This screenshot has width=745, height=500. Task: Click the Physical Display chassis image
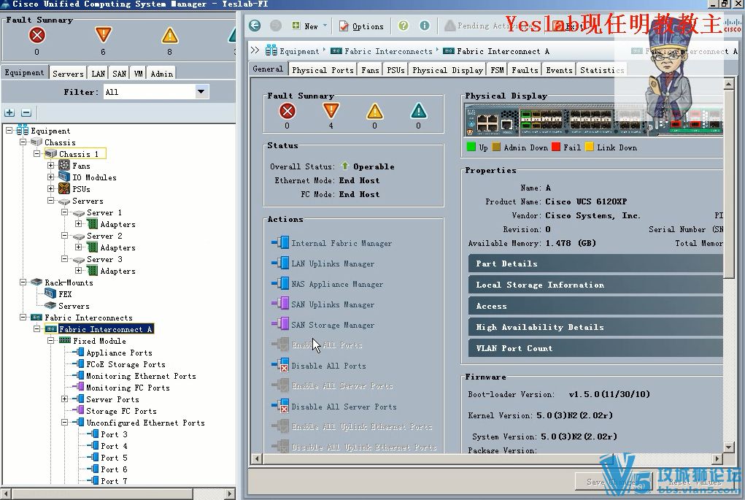[594, 122]
